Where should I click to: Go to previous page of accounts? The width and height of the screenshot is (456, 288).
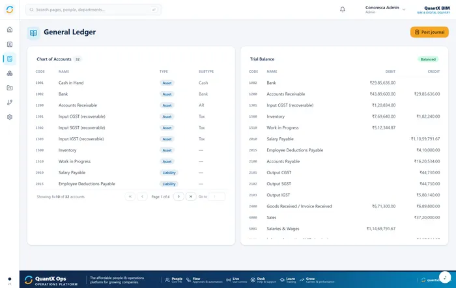pos(142,196)
